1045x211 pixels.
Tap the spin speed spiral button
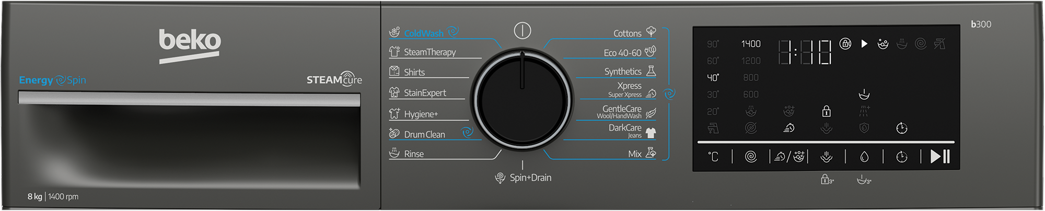(751, 157)
